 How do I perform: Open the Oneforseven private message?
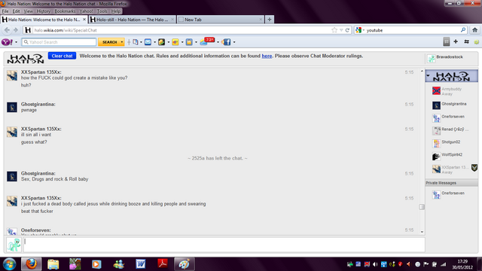click(449, 194)
